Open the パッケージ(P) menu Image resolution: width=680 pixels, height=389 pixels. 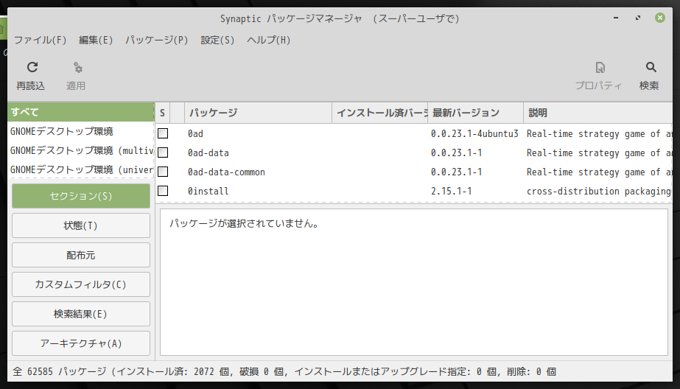click(x=157, y=40)
